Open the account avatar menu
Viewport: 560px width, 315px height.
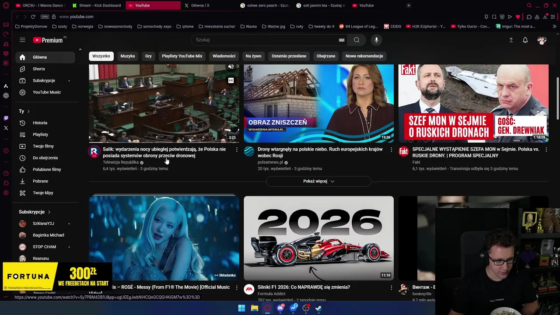542,40
